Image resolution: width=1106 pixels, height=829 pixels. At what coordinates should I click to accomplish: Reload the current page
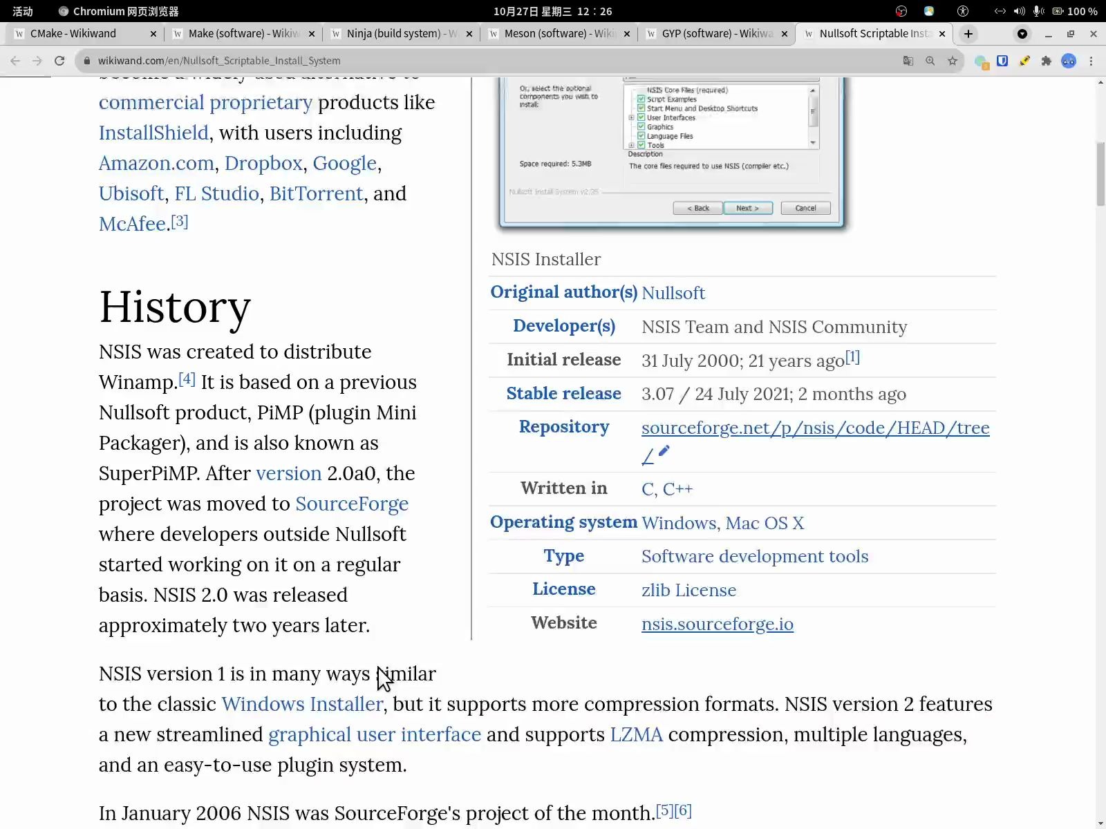click(59, 61)
